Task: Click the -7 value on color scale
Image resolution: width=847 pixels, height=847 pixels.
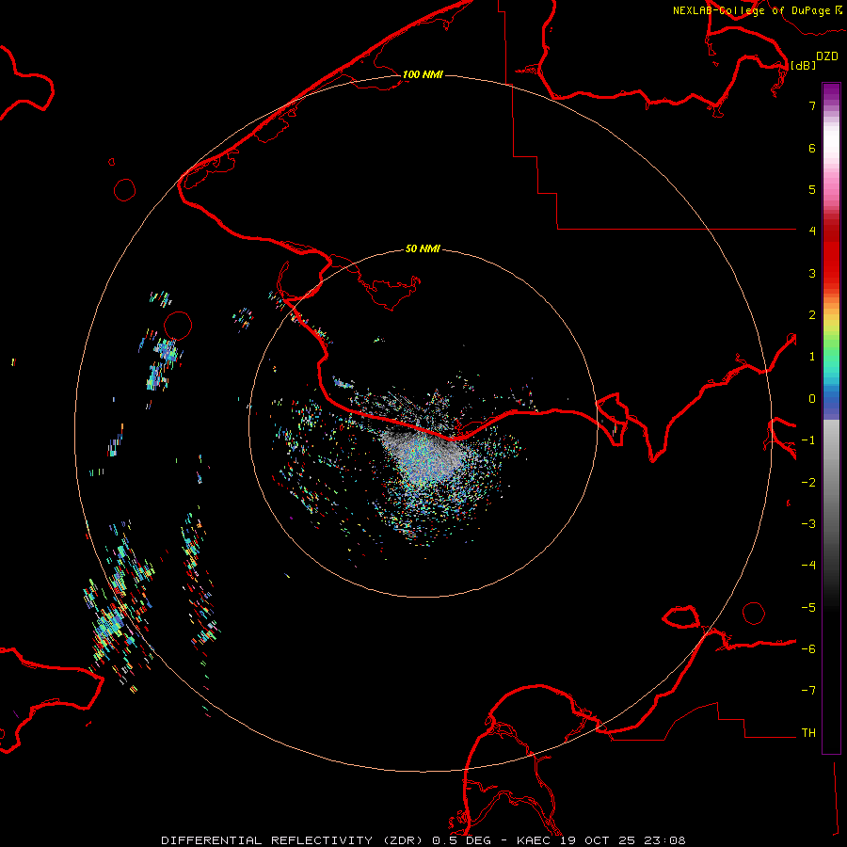Action: (808, 691)
